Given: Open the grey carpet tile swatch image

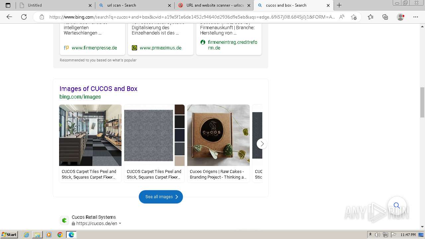Looking at the screenshot, I should 154,135.
